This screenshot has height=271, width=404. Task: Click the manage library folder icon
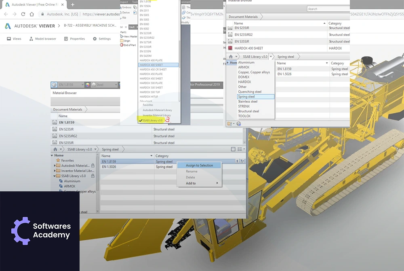230,124
